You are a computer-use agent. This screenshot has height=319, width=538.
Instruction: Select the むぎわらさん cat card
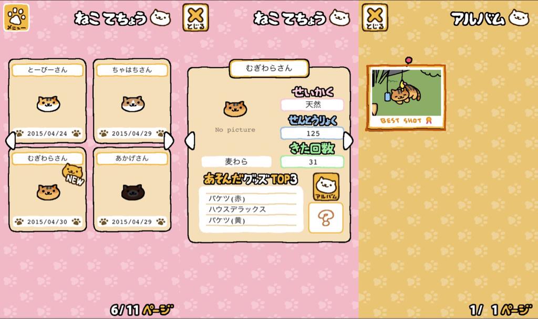pos(48,189)
